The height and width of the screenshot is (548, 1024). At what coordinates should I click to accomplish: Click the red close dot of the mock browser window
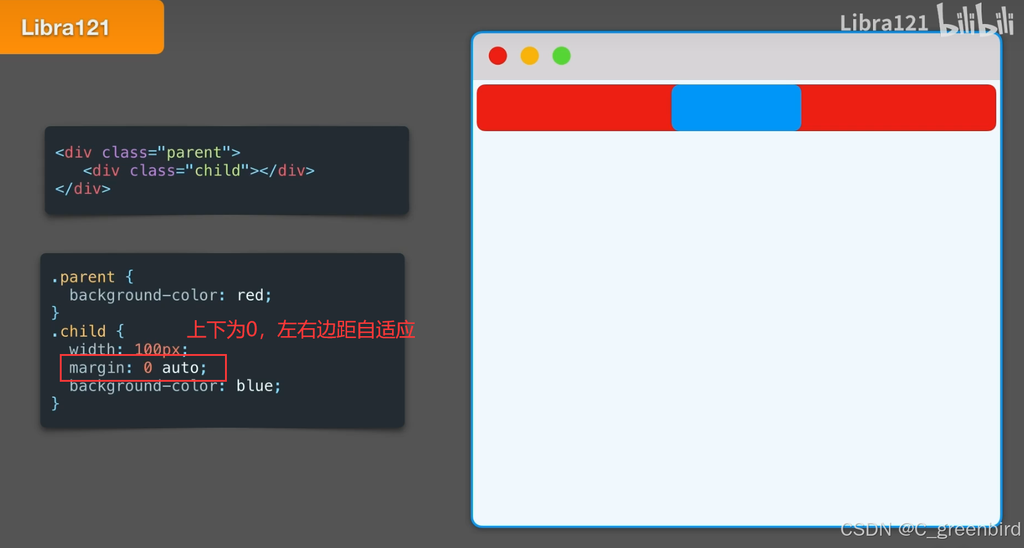tap(498, 56)
